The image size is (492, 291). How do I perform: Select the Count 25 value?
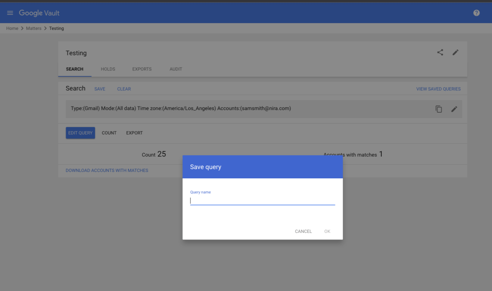coord(162,154)
